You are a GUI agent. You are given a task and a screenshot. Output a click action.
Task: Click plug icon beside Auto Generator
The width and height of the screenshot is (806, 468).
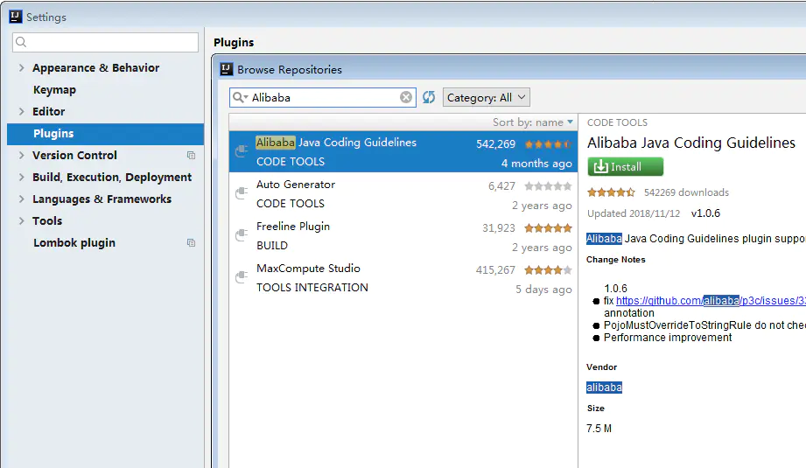click(242, 193)
